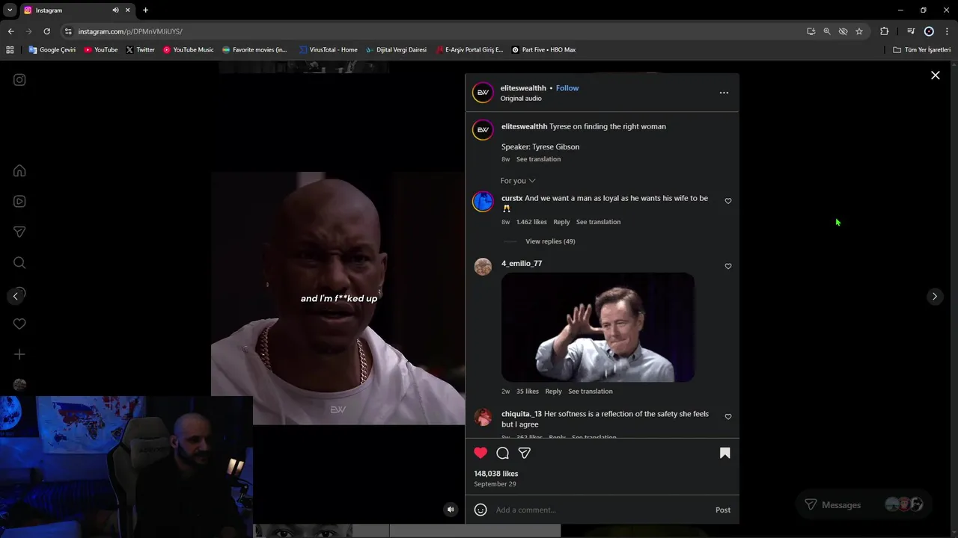958x538 pixels.
Task: Reply to curstx's comment
Action: 561,222
